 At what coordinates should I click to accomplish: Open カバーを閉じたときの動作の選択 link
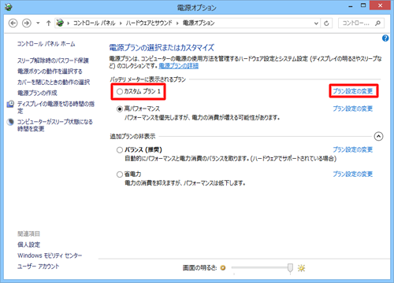pos(54,82)
